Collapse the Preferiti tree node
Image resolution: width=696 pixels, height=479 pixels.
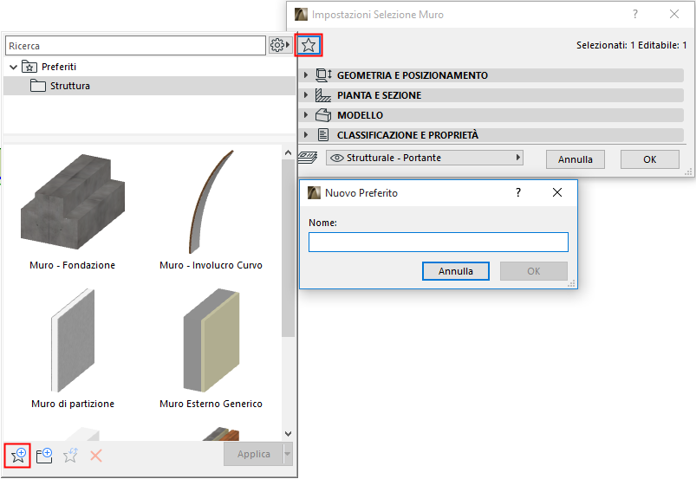[x=13, y=67]
